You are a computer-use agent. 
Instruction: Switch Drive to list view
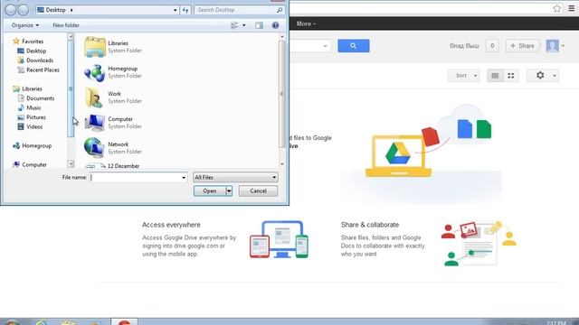tap(495, 76)
